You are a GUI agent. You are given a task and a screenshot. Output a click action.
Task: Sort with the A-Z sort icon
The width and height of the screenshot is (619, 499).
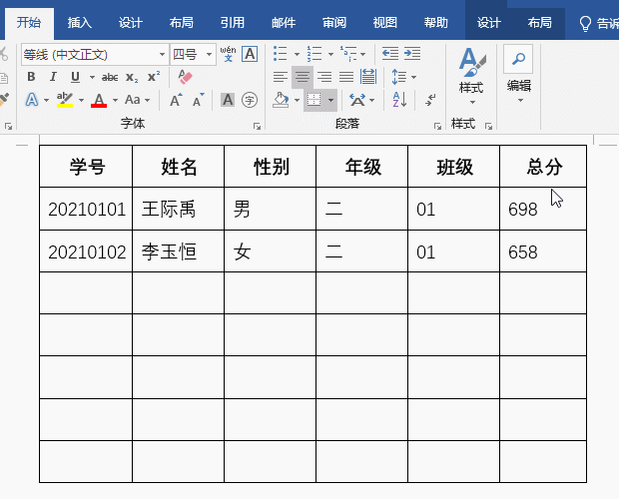pyautogui.click(x=399, y=100)
